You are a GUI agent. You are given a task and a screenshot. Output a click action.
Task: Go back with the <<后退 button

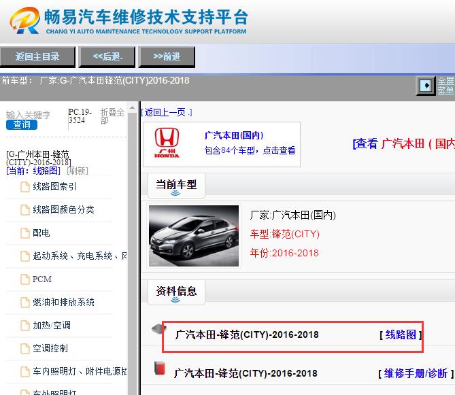tap(107, 56)
